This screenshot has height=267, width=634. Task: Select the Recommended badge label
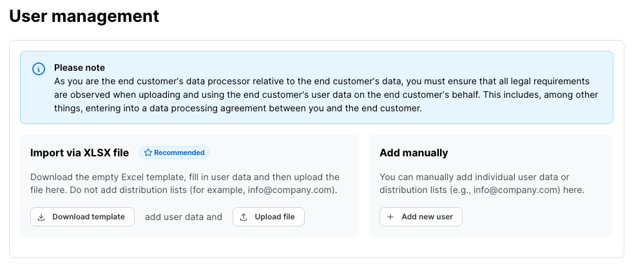[x=179, y=153]
